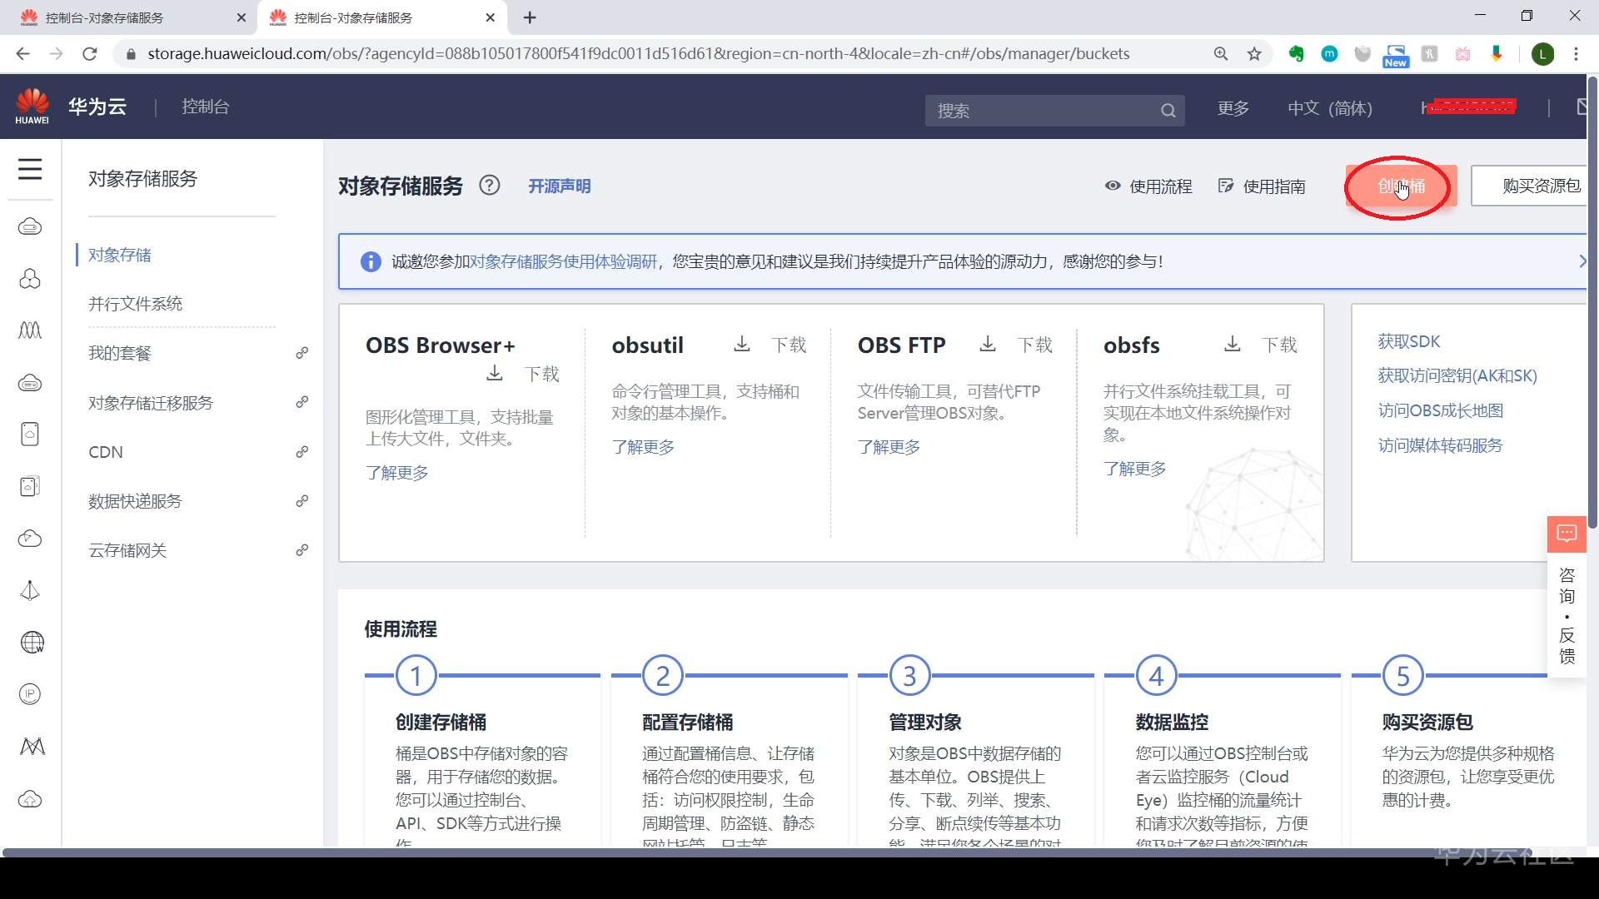Click the page vertical scrollbar

[x=1592, y=333]
